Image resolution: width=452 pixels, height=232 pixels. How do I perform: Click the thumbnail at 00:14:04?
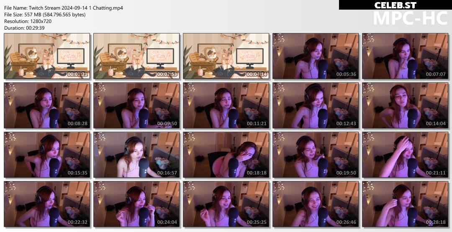pyautogui.click(x=405, y=105)
